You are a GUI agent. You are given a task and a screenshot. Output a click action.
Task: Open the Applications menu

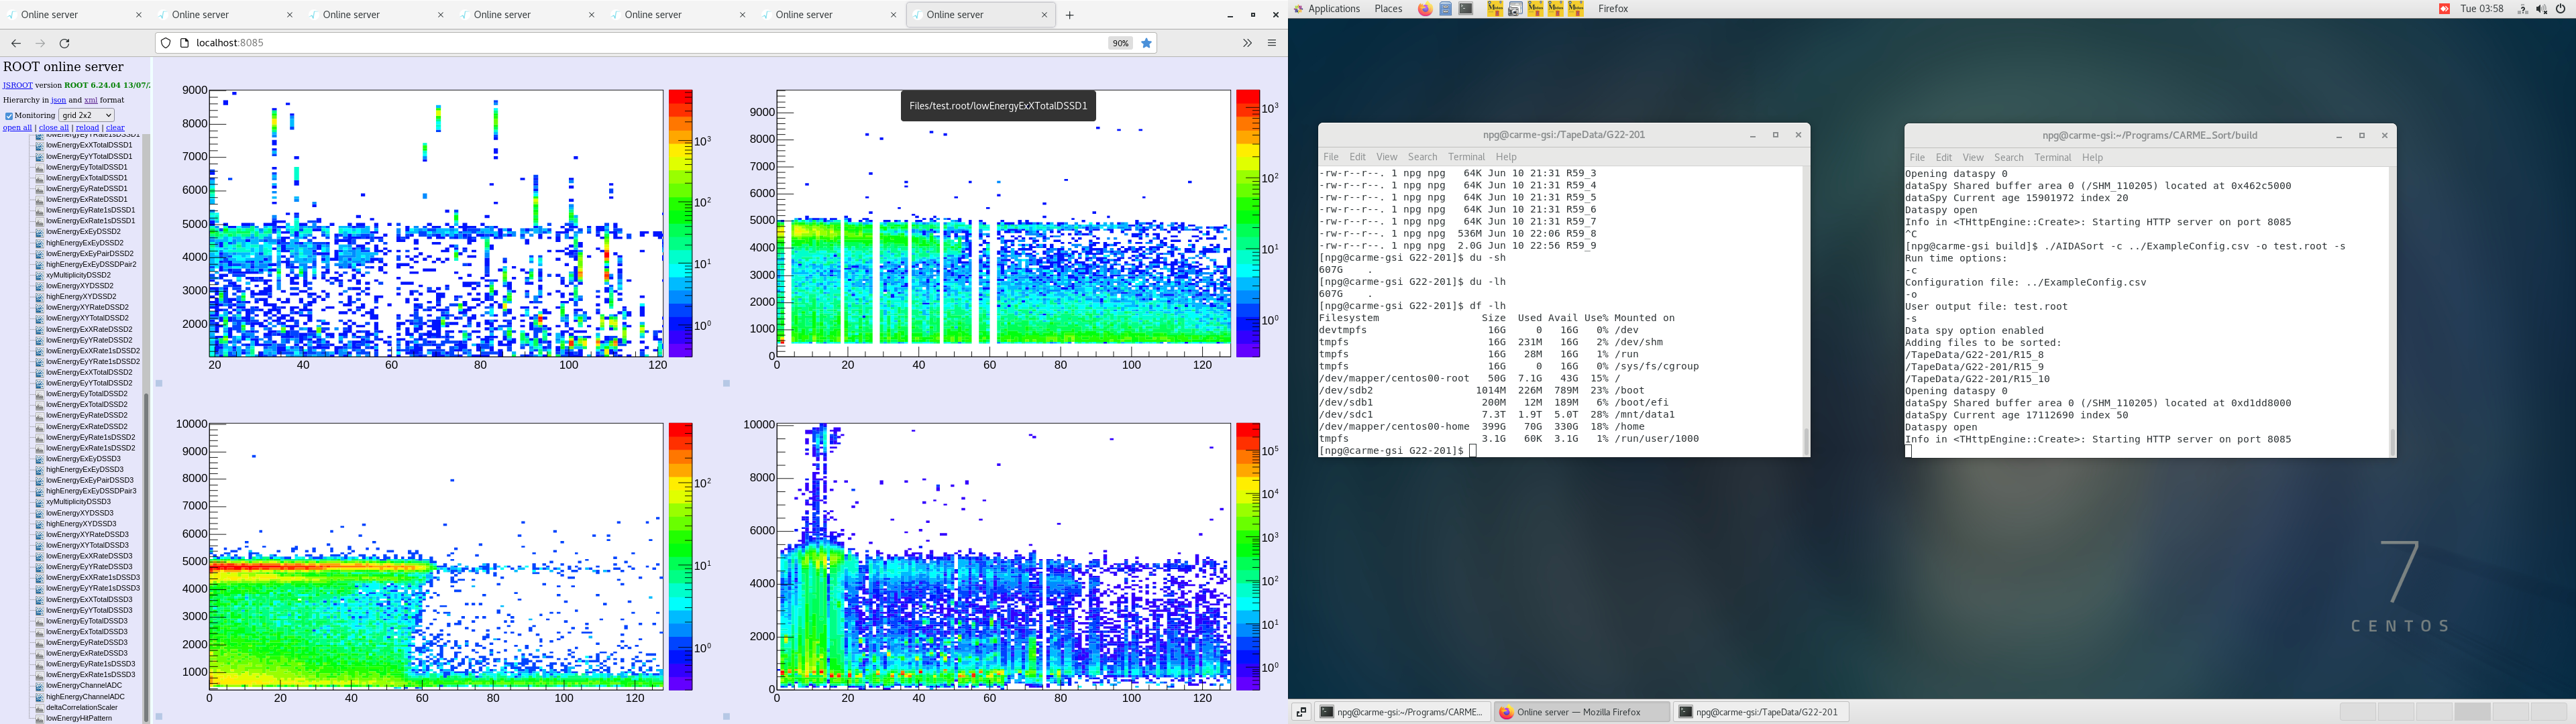(1333, 9)
